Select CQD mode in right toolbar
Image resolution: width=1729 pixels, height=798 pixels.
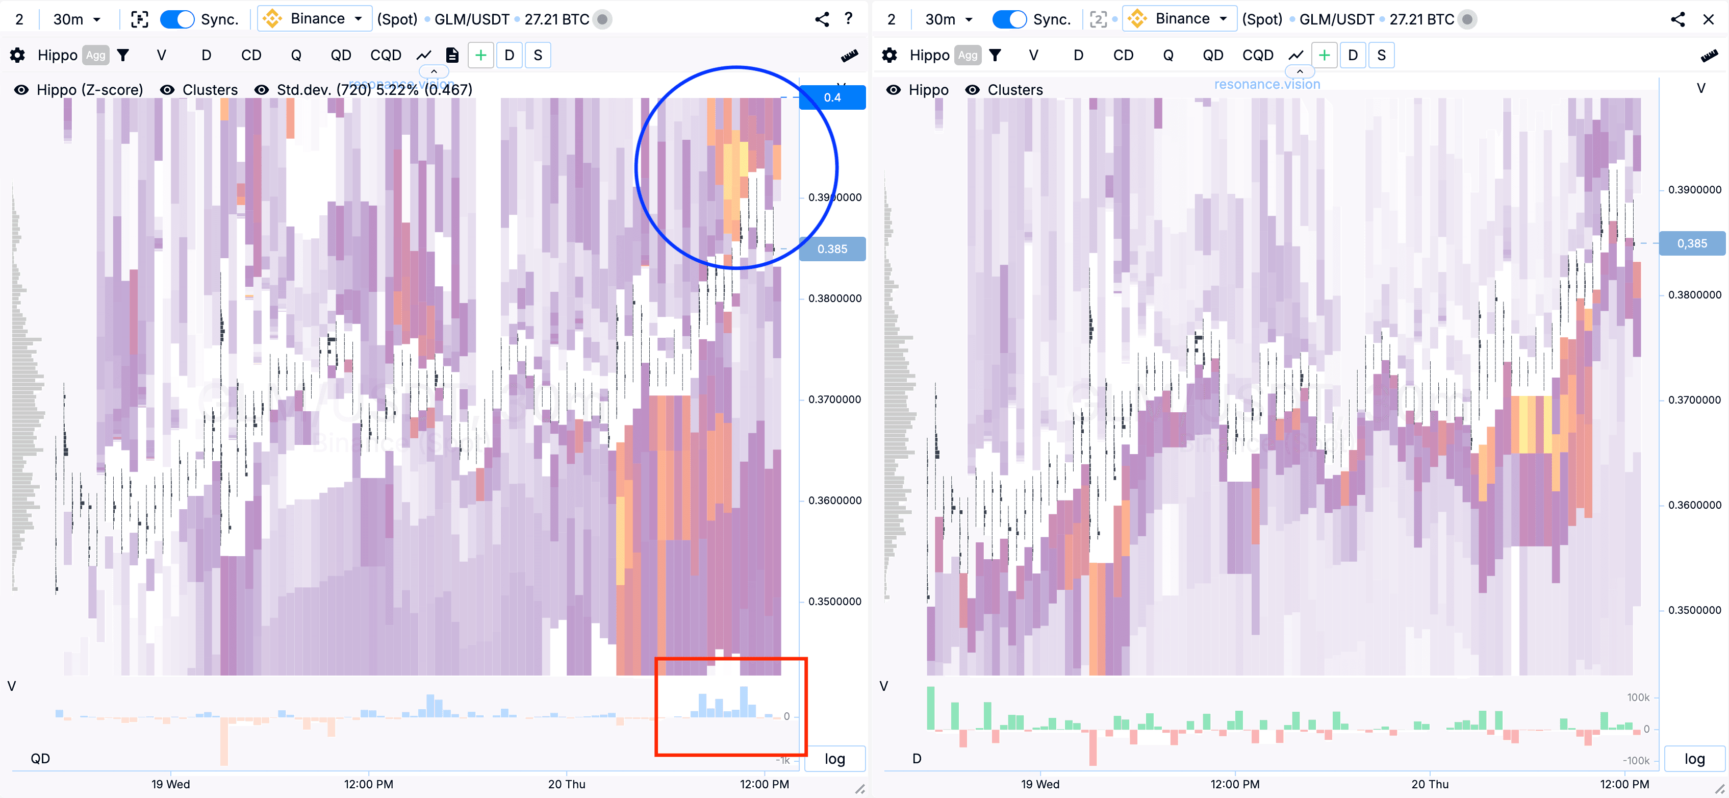pyautogui.click(x=1258, y=55)
